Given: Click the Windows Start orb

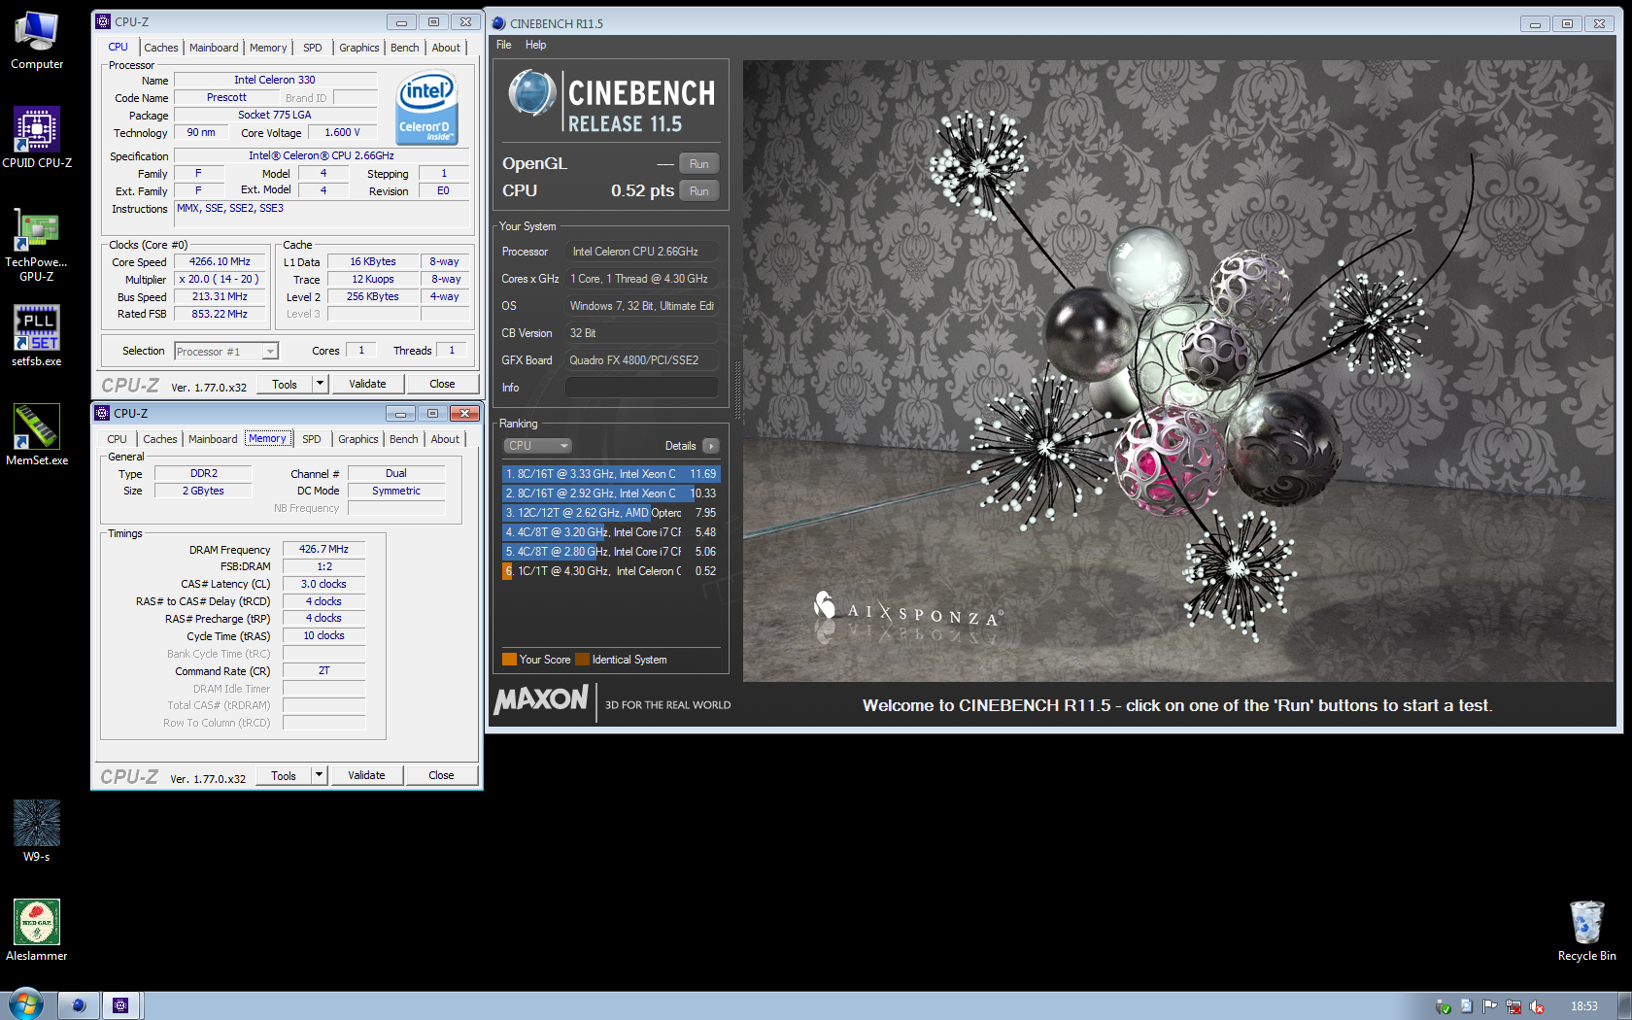Looking at the screenshot, I should (x=26, y=1004).
